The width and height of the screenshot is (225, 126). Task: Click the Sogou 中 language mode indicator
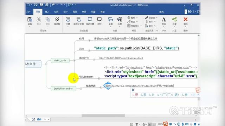(171, 124)
